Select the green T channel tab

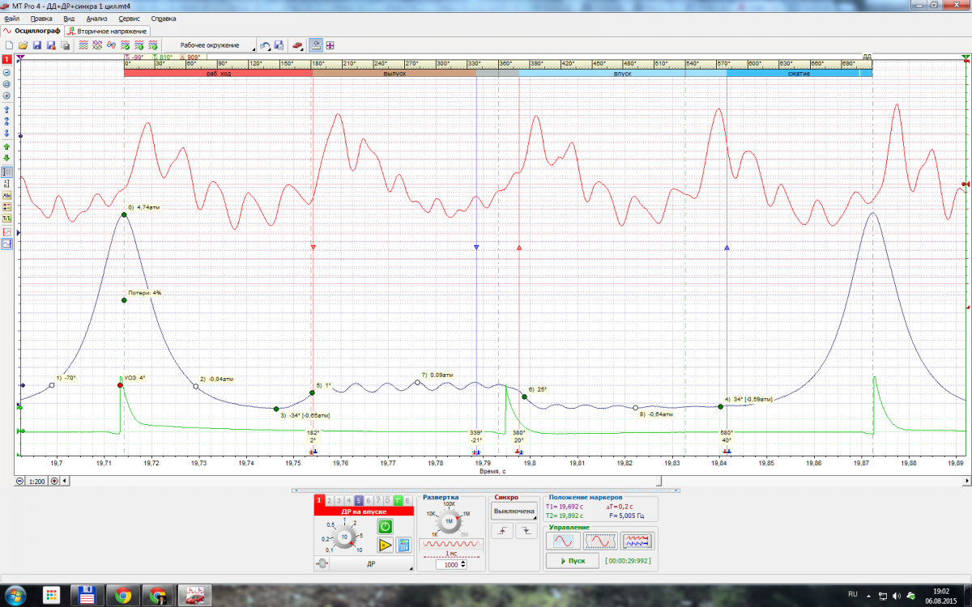[x=398, y=500]
